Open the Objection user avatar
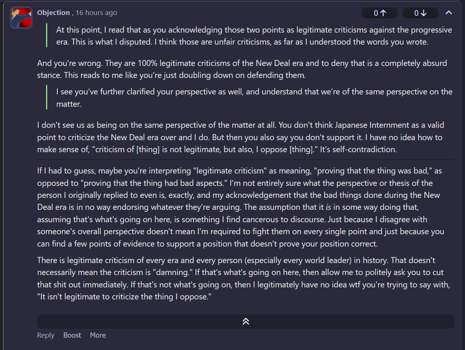 coord(21,18)
